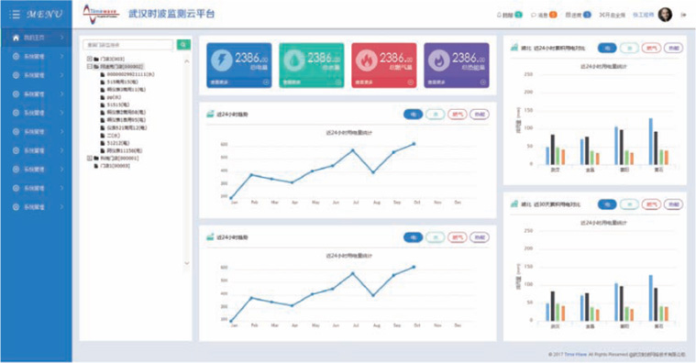696x363 pixels.
Task: Open the second sidebar menu item
Action: (x=36, y=56)
